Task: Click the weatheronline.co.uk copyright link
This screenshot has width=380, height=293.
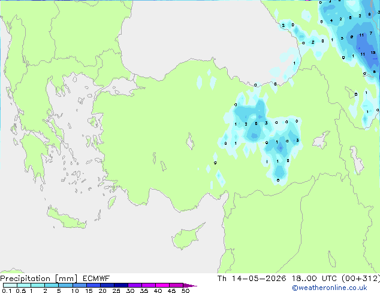Action: tap(330, 288)
